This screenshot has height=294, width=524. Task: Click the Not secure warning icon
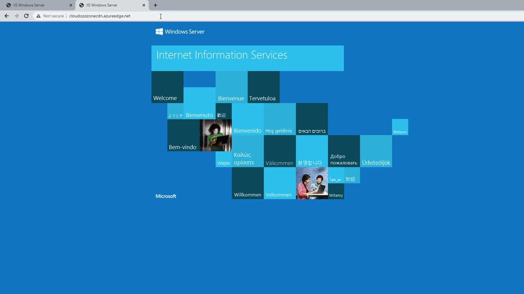(x=38, y=16)
